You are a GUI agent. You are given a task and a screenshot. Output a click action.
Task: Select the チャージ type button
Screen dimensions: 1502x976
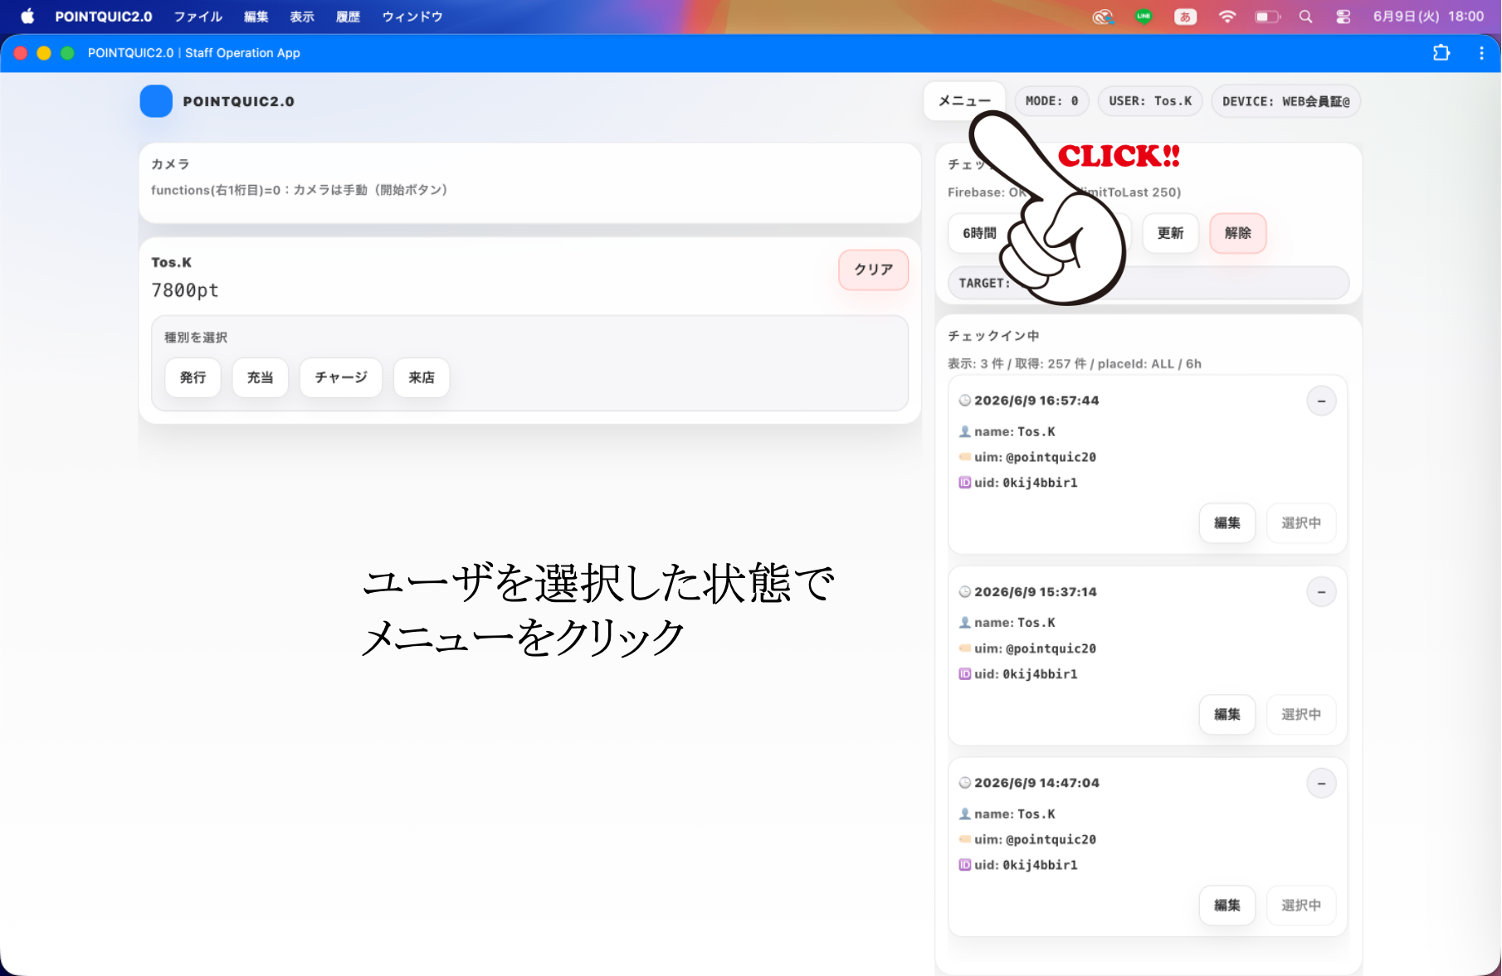[x=341, y=377]
